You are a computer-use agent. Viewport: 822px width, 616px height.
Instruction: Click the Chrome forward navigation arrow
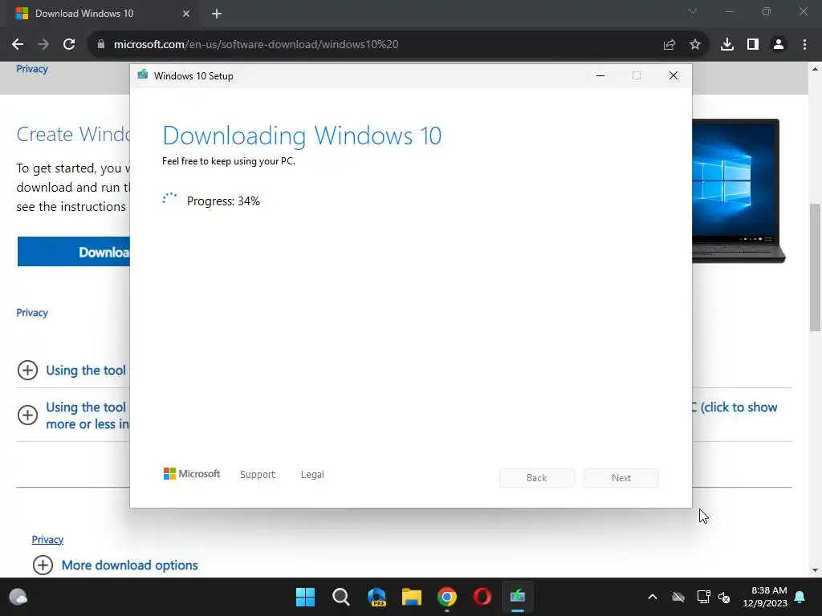click(43, 45)
